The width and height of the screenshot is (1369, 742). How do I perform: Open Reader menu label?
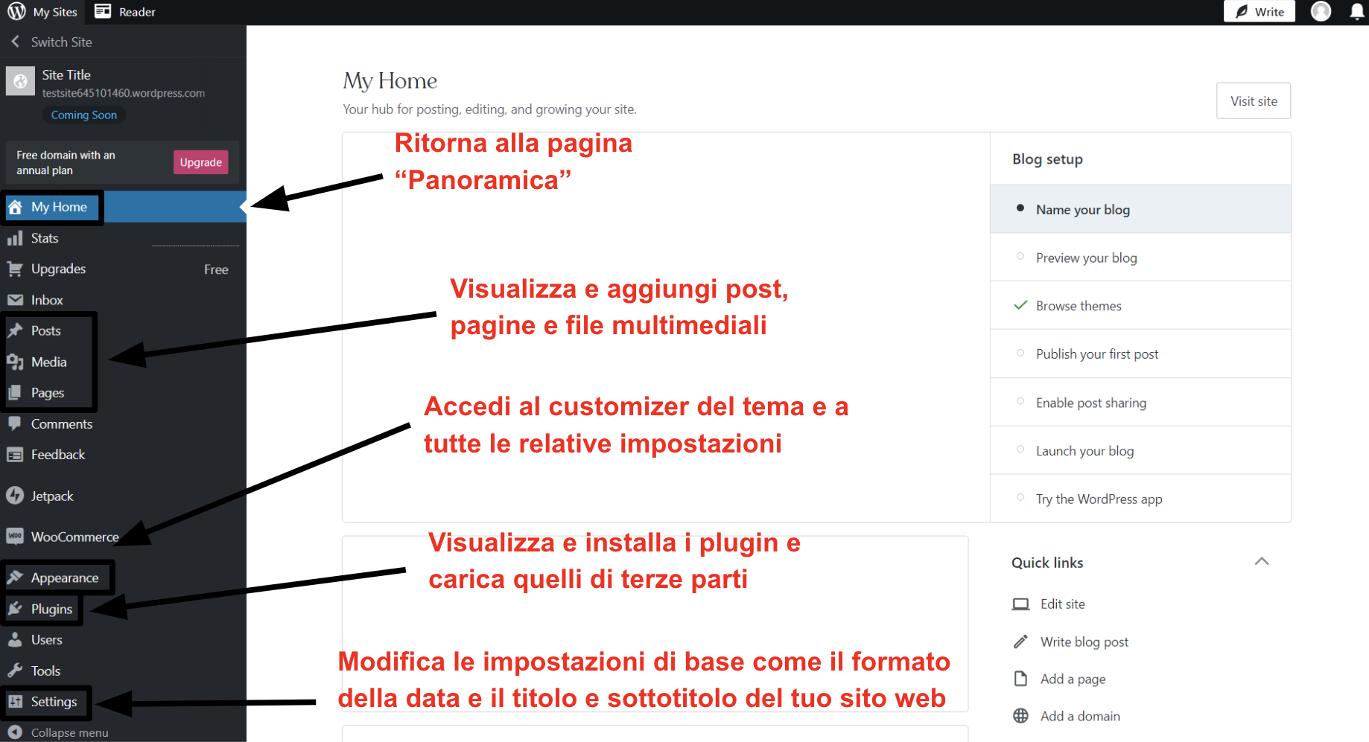click(137, 12)
